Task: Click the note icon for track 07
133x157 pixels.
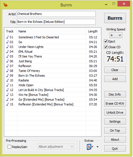Action: coord(7,66)
